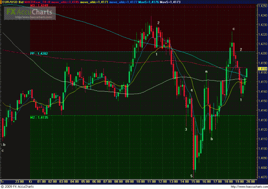Click the 01:00 time axis label
Viewport: 268px width, 189px height.
point(42,181)
